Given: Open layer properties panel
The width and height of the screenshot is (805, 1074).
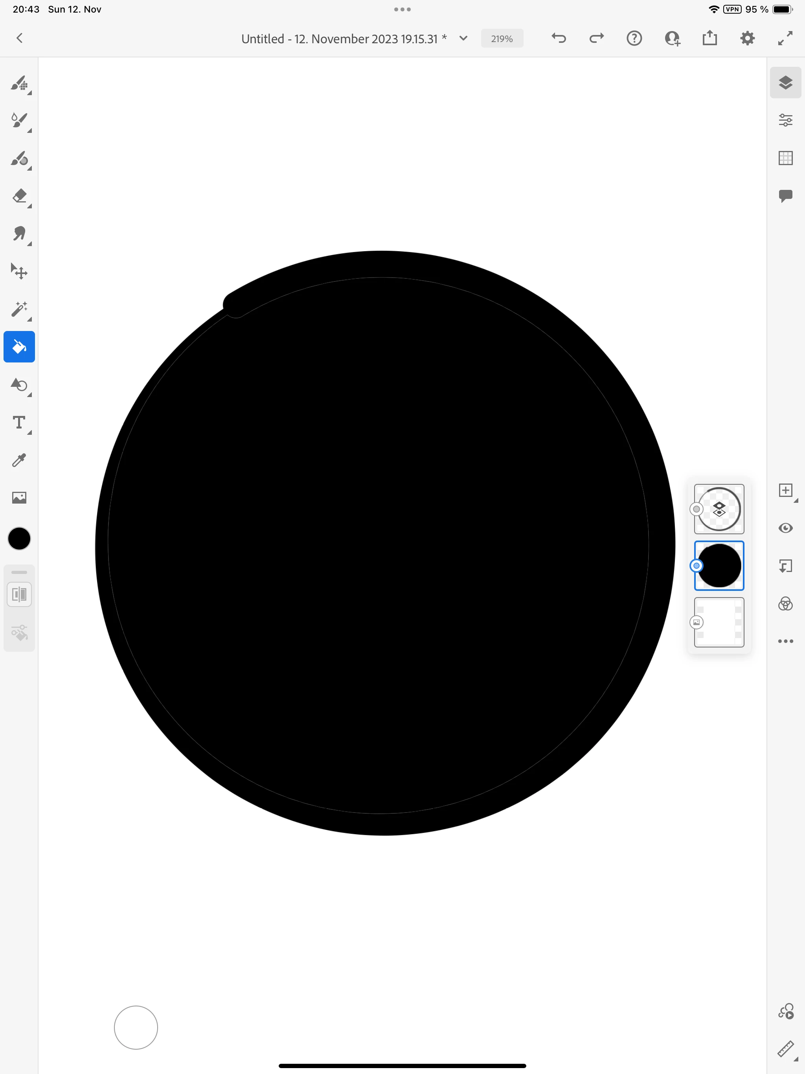Looking at the screenshot, I should pyautogui.click(x=785, y=120).
